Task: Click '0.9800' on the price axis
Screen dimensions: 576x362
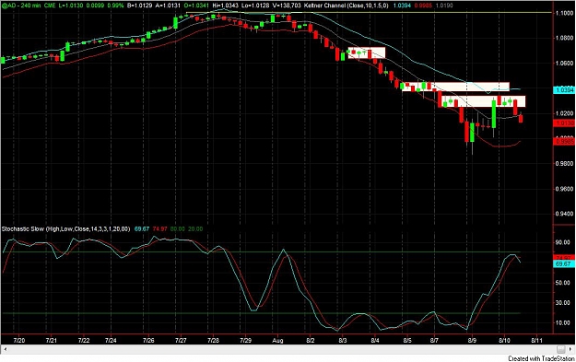Action: (565, 164)
